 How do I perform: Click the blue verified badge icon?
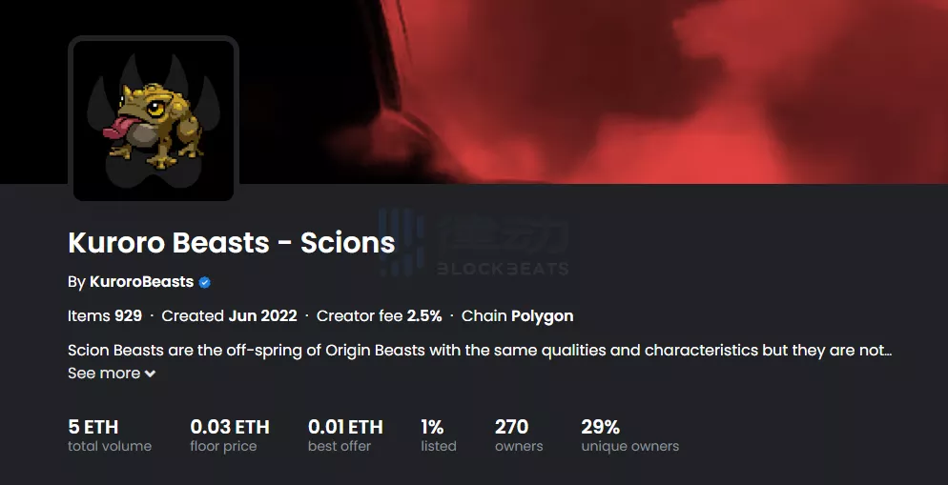click(205, 282)
